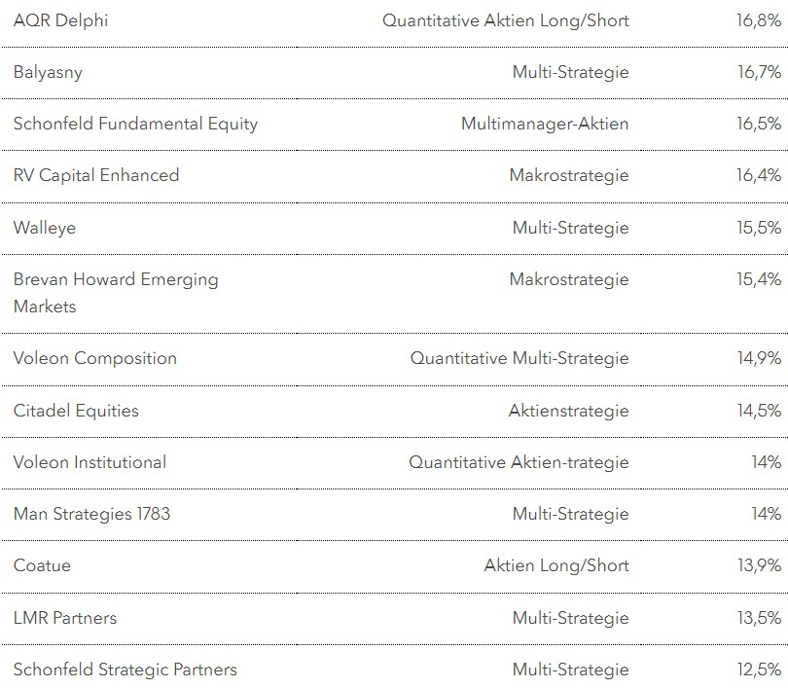Click Schonfeld Fundamental Equity fund name
Image resolution: width=788 pixels, height=688 pixels.
[x=135, y=124]
